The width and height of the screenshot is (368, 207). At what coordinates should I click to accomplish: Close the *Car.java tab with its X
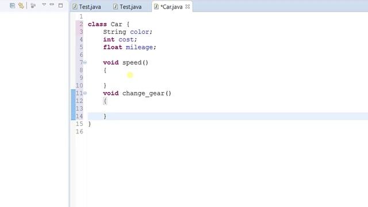[187, 6]
